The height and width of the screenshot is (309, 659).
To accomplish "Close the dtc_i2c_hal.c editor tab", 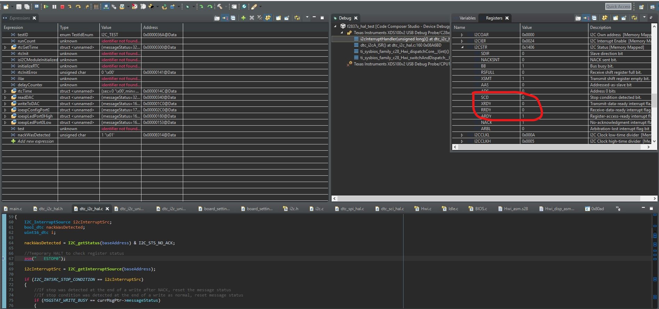I will point(107,209).
